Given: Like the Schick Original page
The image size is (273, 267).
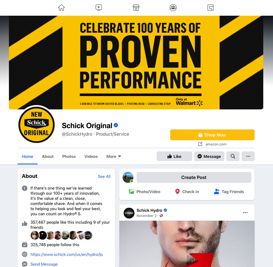Looking at the screenshot, I should (174, 156).
